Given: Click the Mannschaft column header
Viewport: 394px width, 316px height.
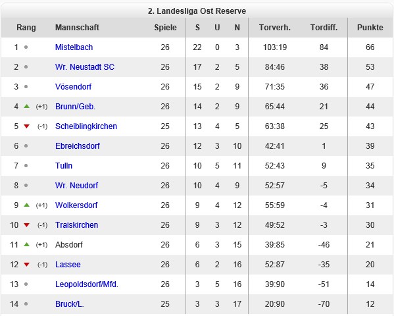Looking at the screenshot, I should tap(77, 28).
